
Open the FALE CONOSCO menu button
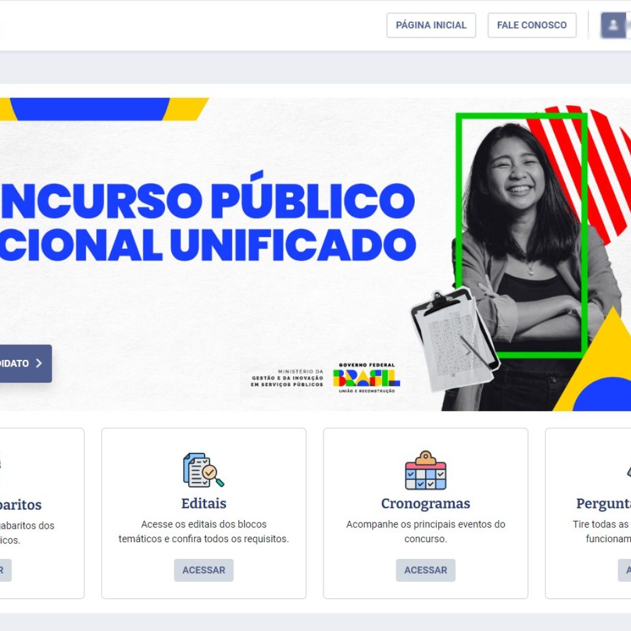(x=532, y=25)
